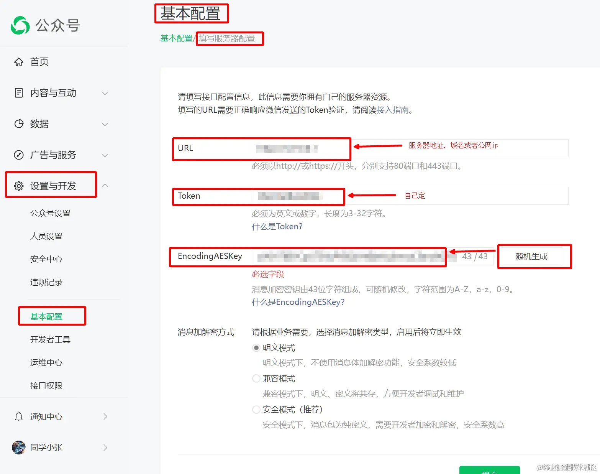Click the 随机生成 button
600x474 pixels.
tap(531, 256)
